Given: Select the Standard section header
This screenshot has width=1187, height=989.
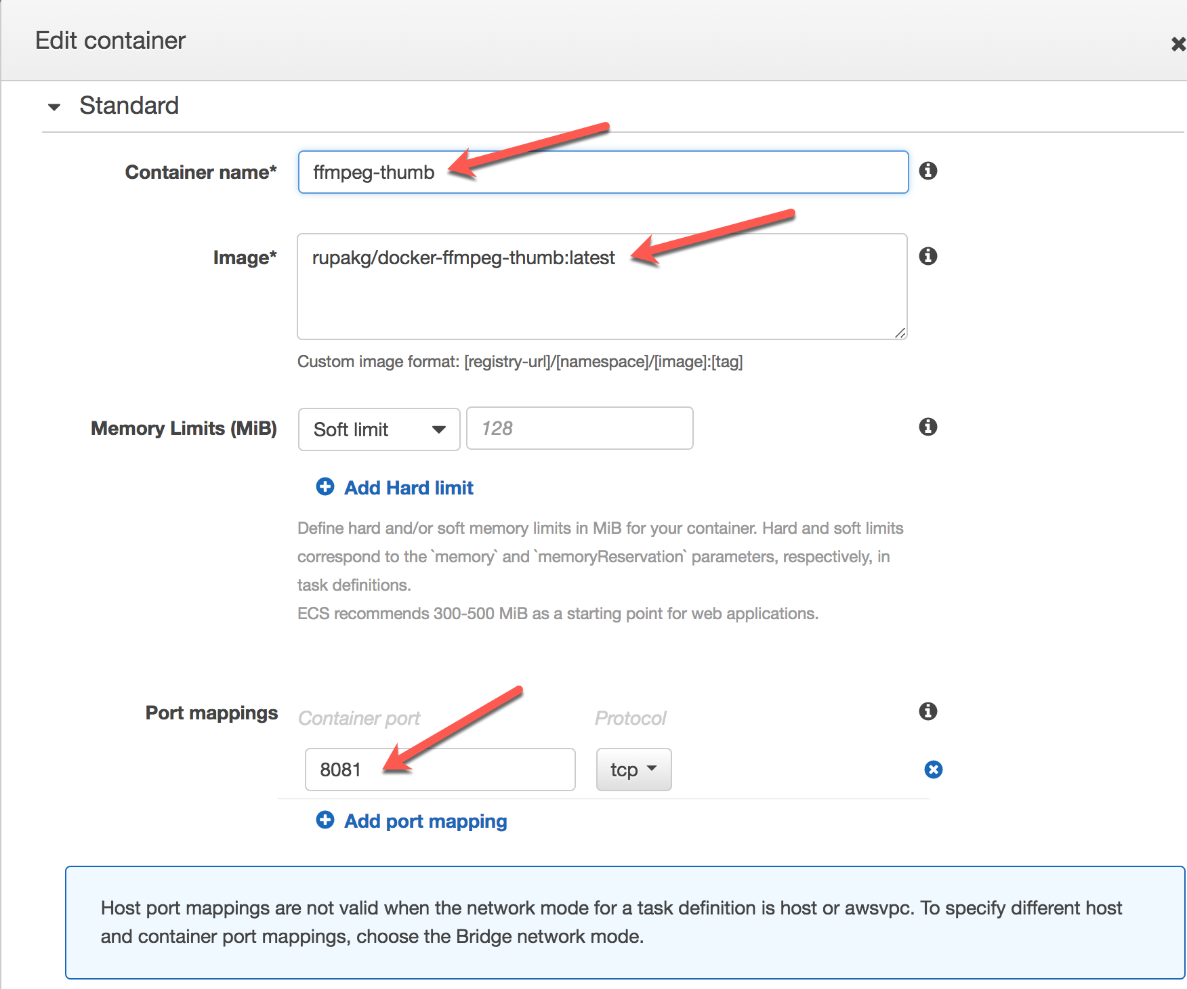Looking at the screenshot, I should (x=129, y=106).
